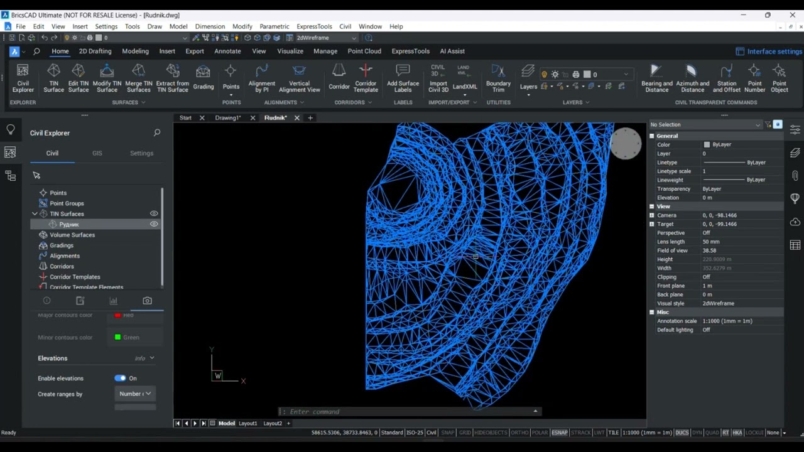Switch to Point Cloud ribbon tab
This screenshot has height=452, width=804.
(364, 51)
